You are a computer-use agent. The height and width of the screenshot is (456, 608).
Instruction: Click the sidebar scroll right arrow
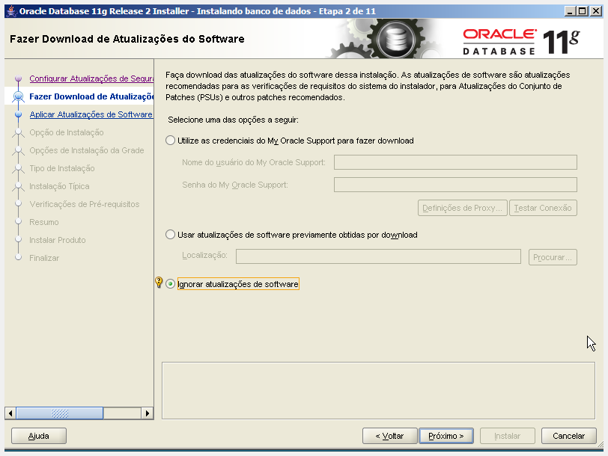point(147,413)
